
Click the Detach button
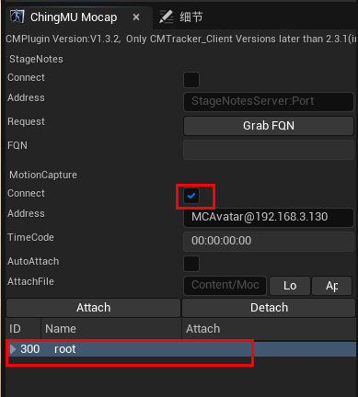click(269, 308)
